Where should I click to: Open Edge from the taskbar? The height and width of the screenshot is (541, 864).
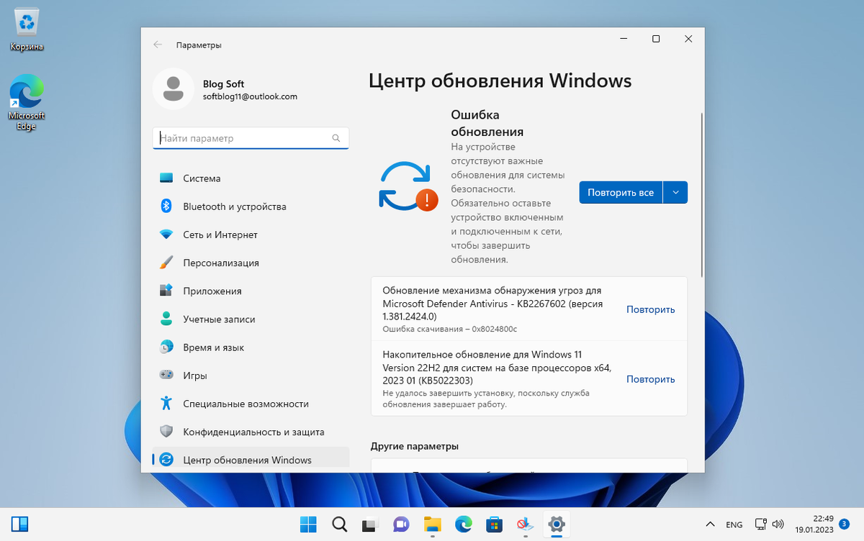click(463, 524)
